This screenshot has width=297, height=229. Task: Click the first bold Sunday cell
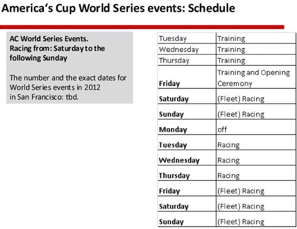point(187,112)
